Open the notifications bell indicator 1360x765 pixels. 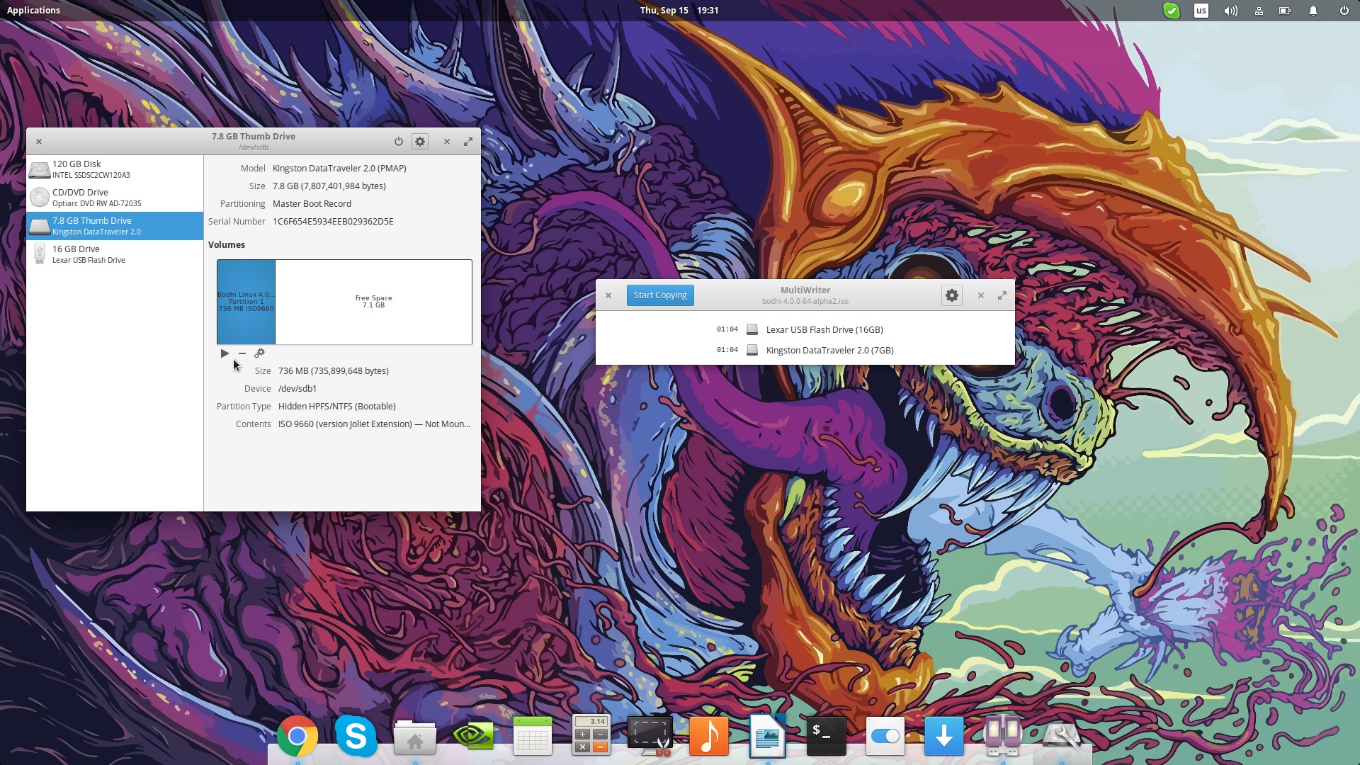coord(1313,11)
